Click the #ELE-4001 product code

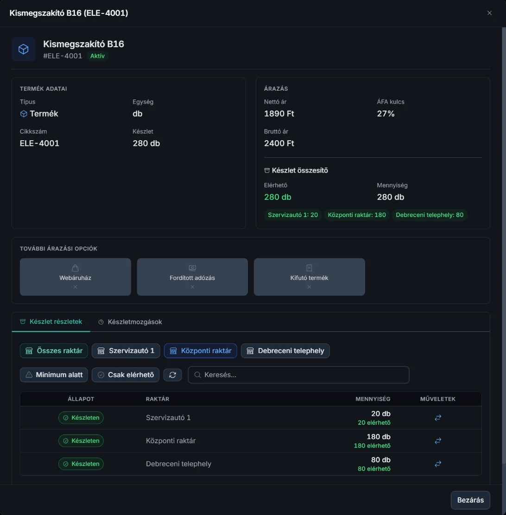point(63,56)
